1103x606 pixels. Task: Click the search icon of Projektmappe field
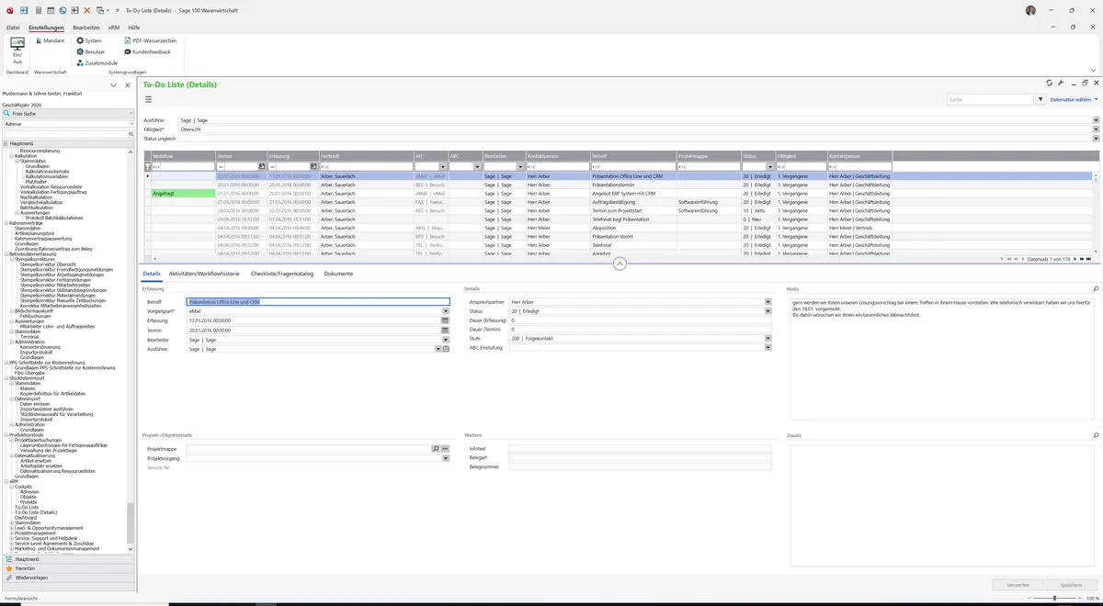tap(436, 449)
